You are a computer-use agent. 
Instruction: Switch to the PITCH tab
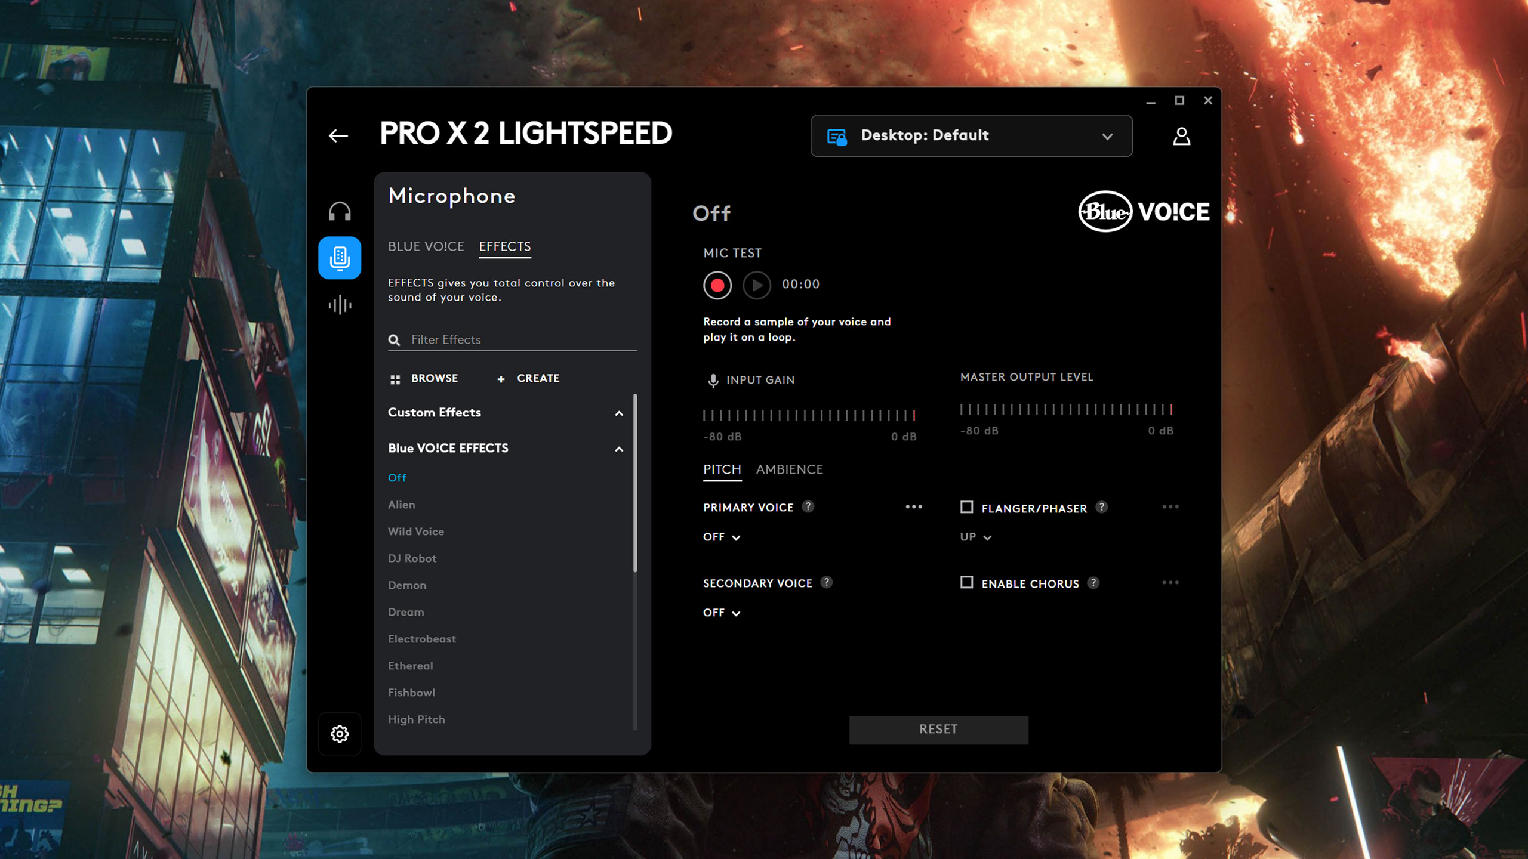click(722, 469)
